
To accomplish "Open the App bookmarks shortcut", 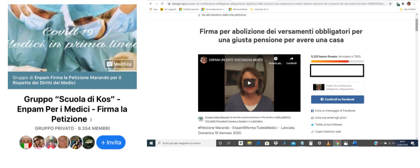I will [153, 9].
